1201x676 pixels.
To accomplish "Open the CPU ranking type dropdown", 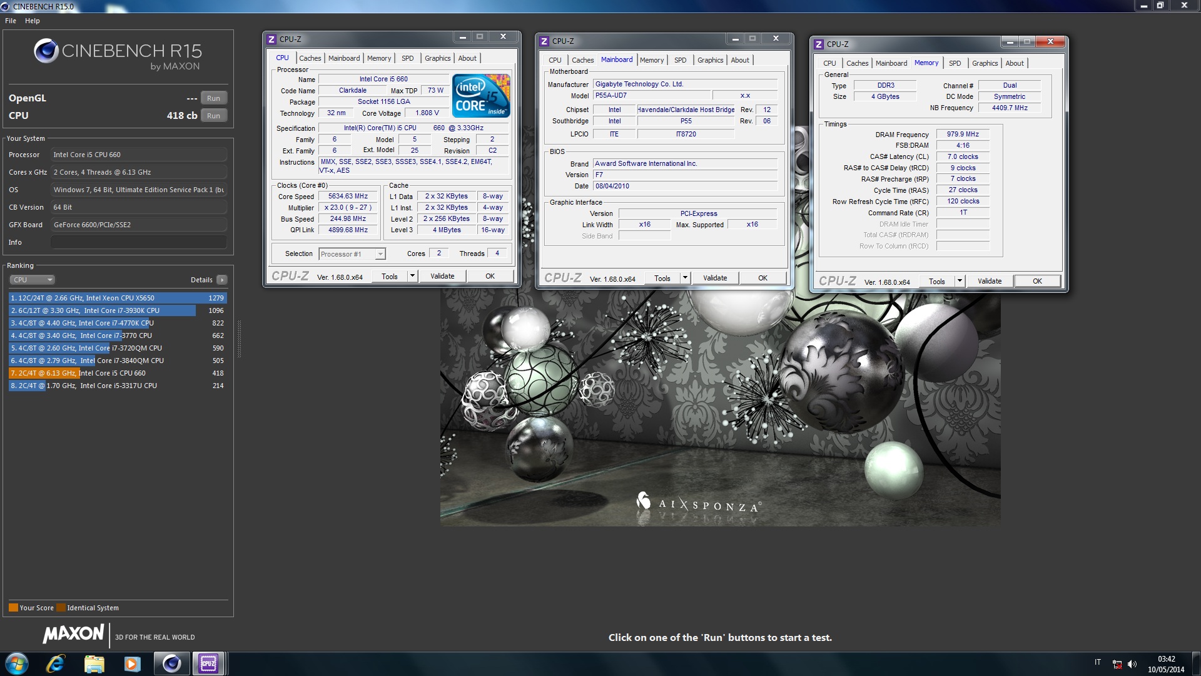I will [33, 280].
